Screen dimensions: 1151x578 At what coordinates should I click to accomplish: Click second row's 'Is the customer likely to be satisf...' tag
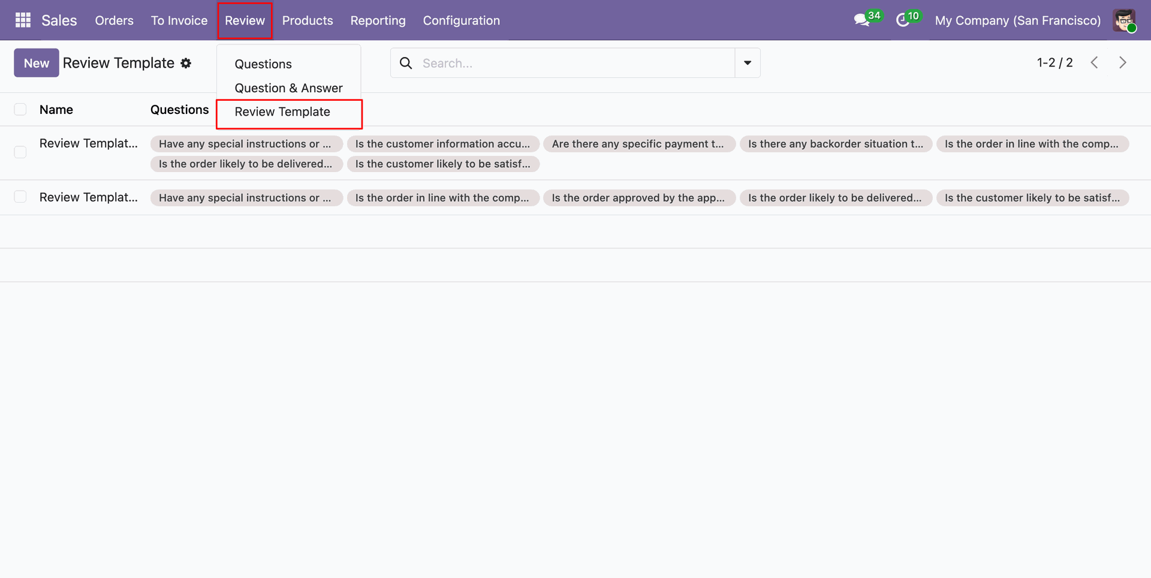click(1032, 198)
